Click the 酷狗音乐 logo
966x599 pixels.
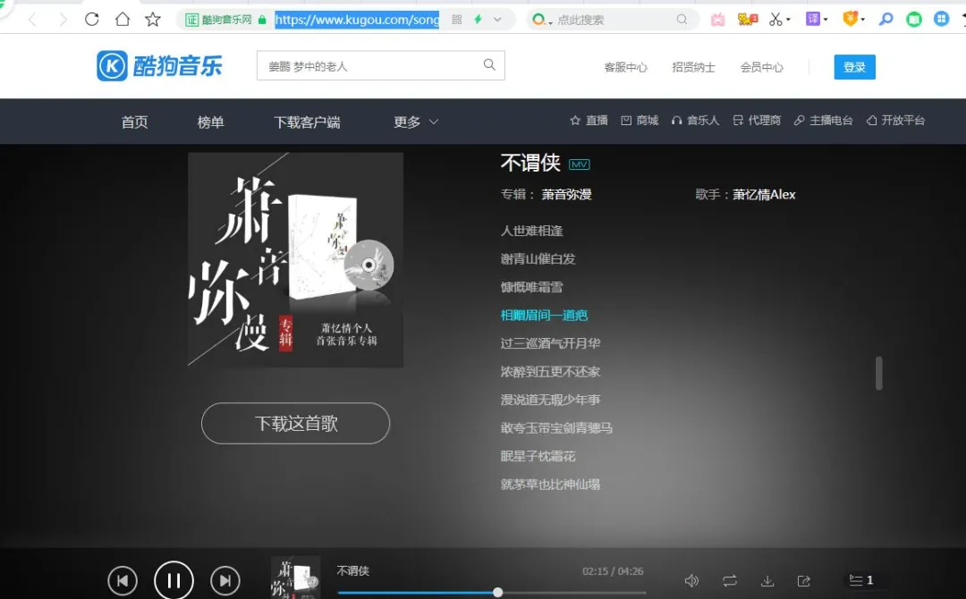[x=159, y=66]
